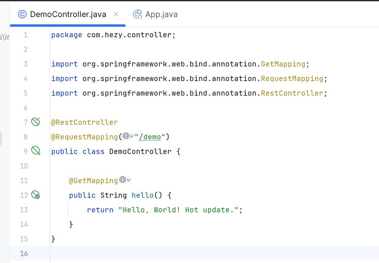379x263 pixels.
Task: Switch to the App.java tab
Action: coord(155,15)
